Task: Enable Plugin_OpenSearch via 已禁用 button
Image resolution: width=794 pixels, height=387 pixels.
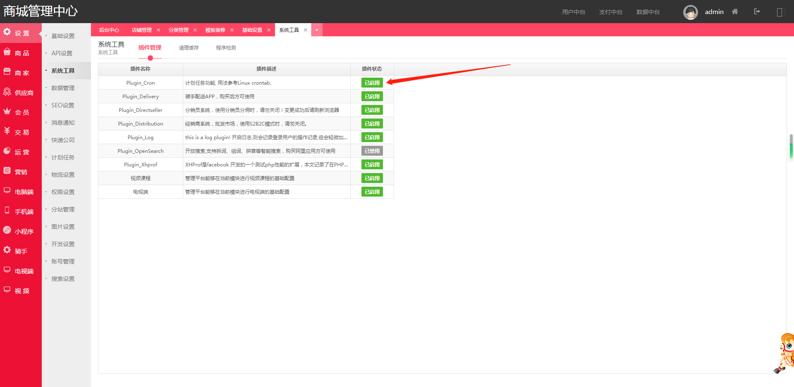Action: [372, 151]
